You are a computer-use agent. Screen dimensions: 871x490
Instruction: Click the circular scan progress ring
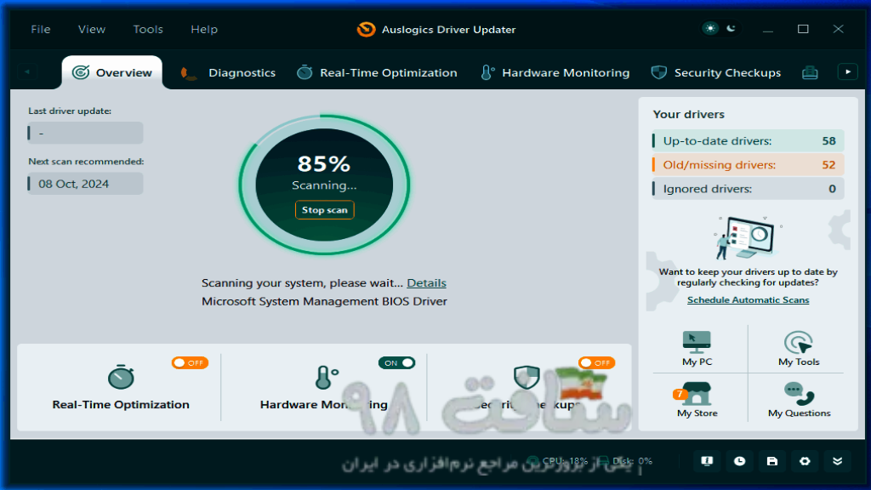pos(324,185)
